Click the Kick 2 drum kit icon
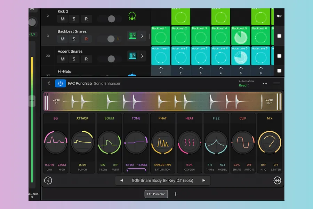 coord(132,16)
